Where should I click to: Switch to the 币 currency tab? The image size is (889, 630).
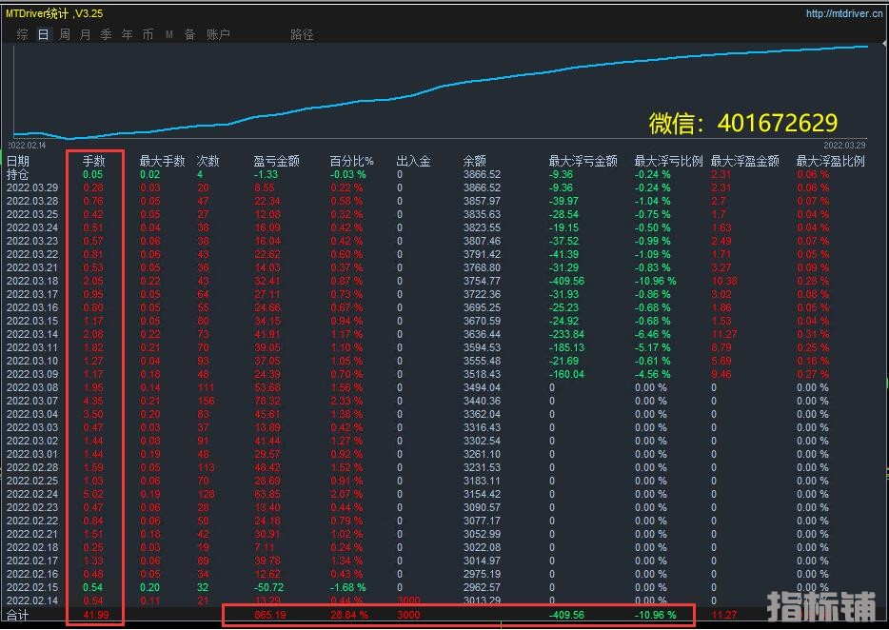(x=148, y=34)
